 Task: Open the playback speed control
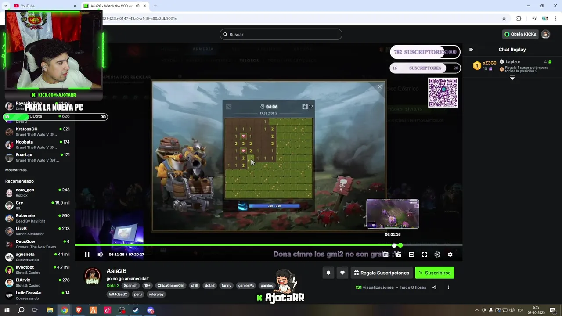point(437,255)
